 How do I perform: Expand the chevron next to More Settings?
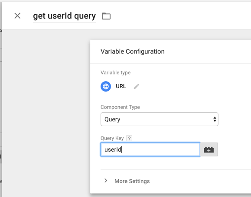tap(106, 181)
